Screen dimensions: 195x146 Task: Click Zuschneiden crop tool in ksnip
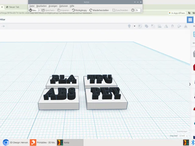[x=120, y=10]
